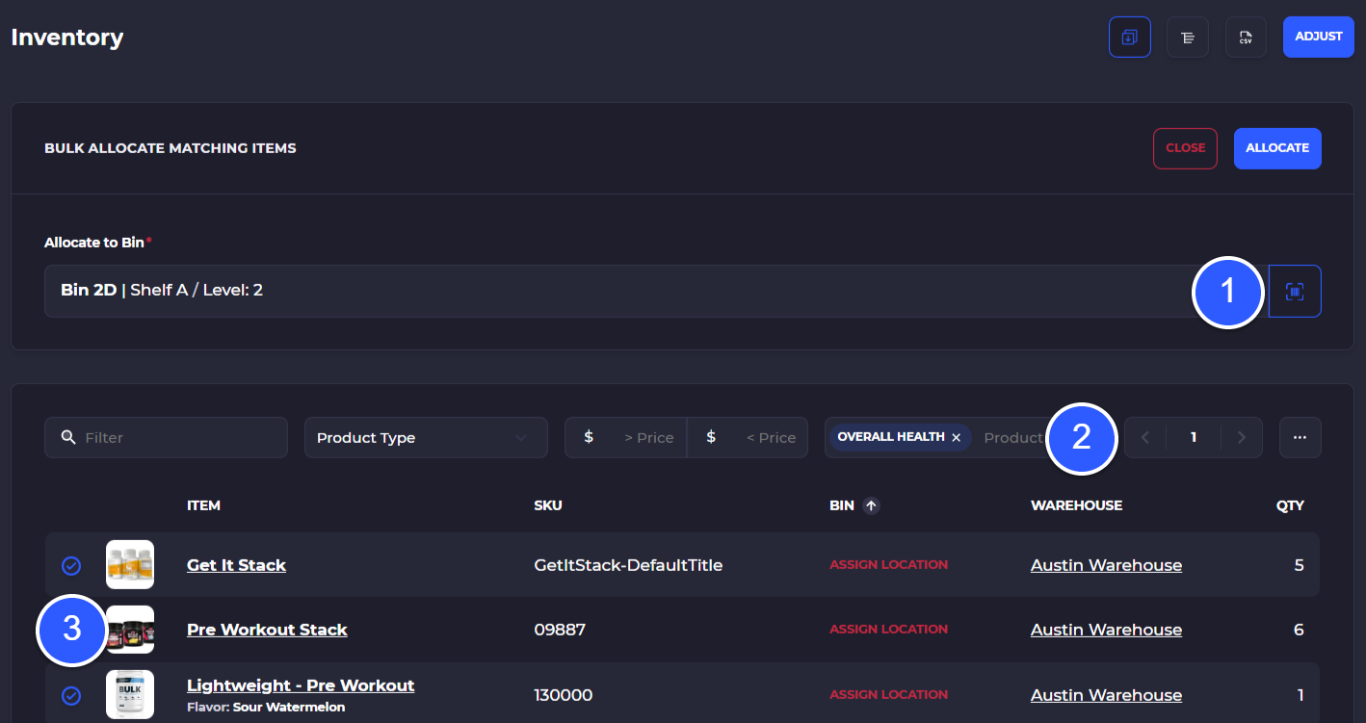Click the BIN column sort arrow
This screenshot has height=723, width=1366.
pos(871,505)
